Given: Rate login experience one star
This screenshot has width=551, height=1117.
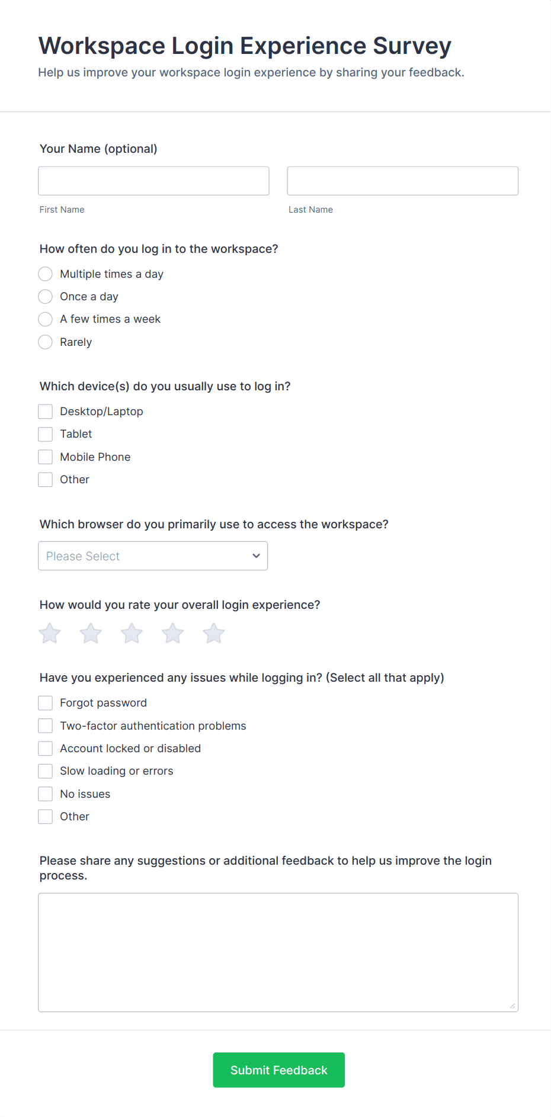Looking at the screenshot, I should coord(50,633).
